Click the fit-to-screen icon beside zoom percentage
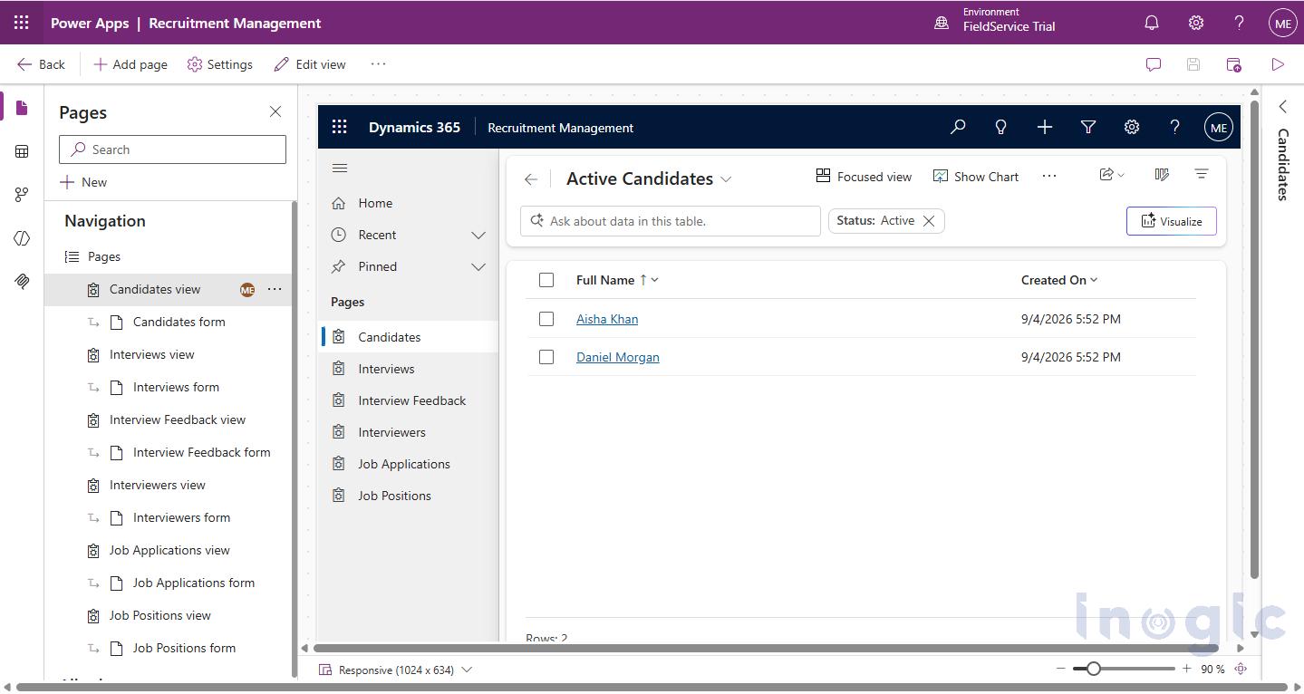Screen dimensions: 1304x694 click(x=1241, y=669)
